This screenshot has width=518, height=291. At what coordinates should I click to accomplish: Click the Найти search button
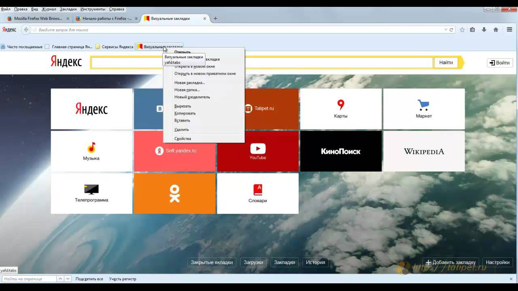446,63
